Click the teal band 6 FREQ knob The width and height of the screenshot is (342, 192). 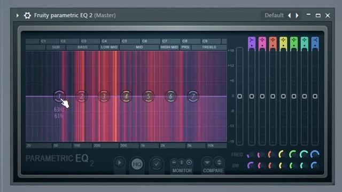[304, 155]
